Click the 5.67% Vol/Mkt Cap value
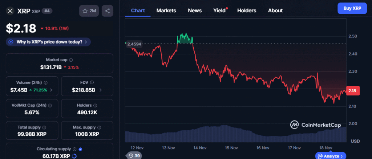Screen dimensions: 372x159 pyautogui.click(x=32, y=113)
